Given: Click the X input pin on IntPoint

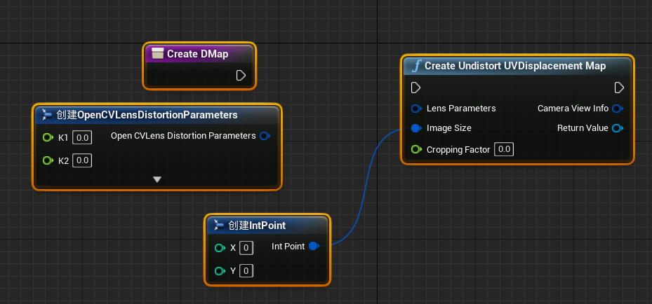Looking at the screenshot, I should point(220,248).
